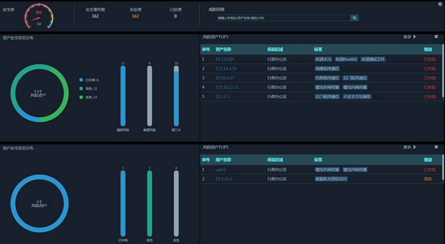Expand 更多 in the risk users panel
This screenshot has width=445, height=244.
pyautogui.click(x=409, y=147)
